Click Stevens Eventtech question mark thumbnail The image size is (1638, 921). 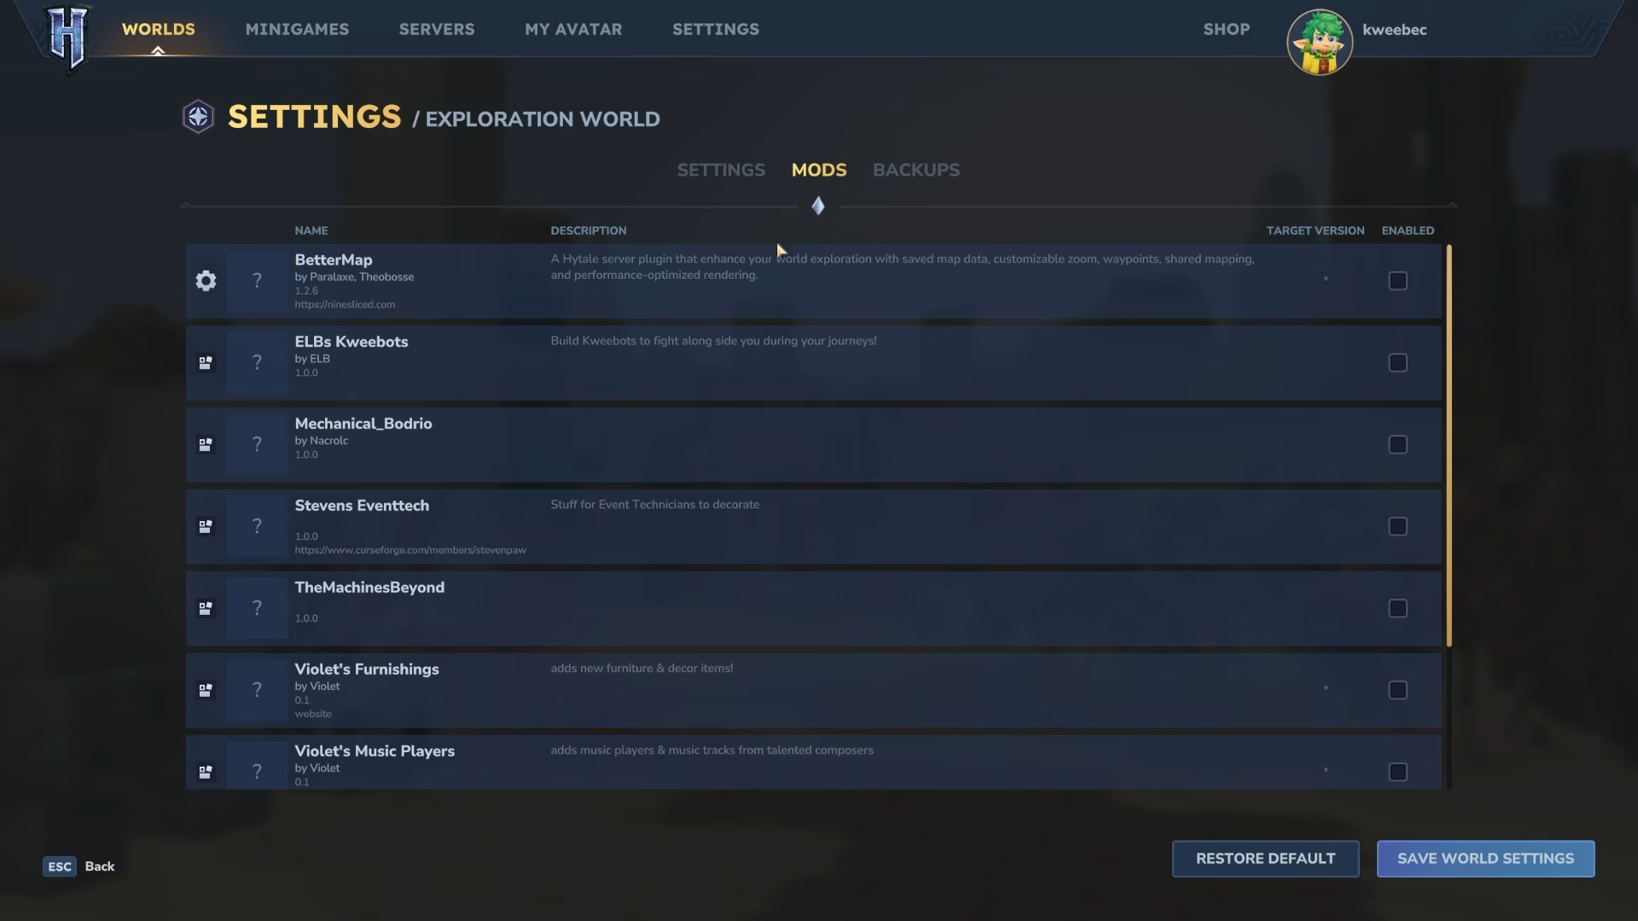(x=257, y=527)
